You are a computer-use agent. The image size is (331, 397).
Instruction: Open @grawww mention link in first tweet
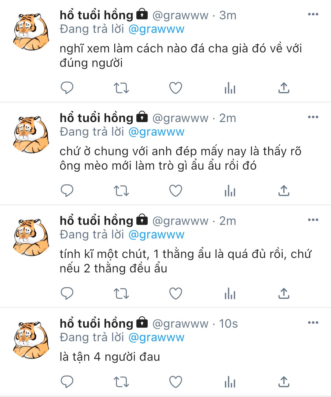pos(156,29)
